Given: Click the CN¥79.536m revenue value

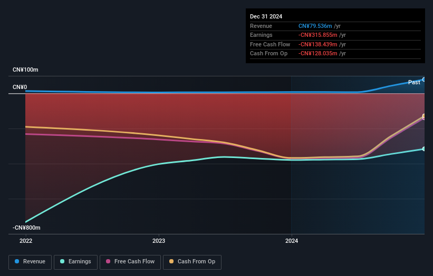Looking at the screenshot, I should (315, 26).
